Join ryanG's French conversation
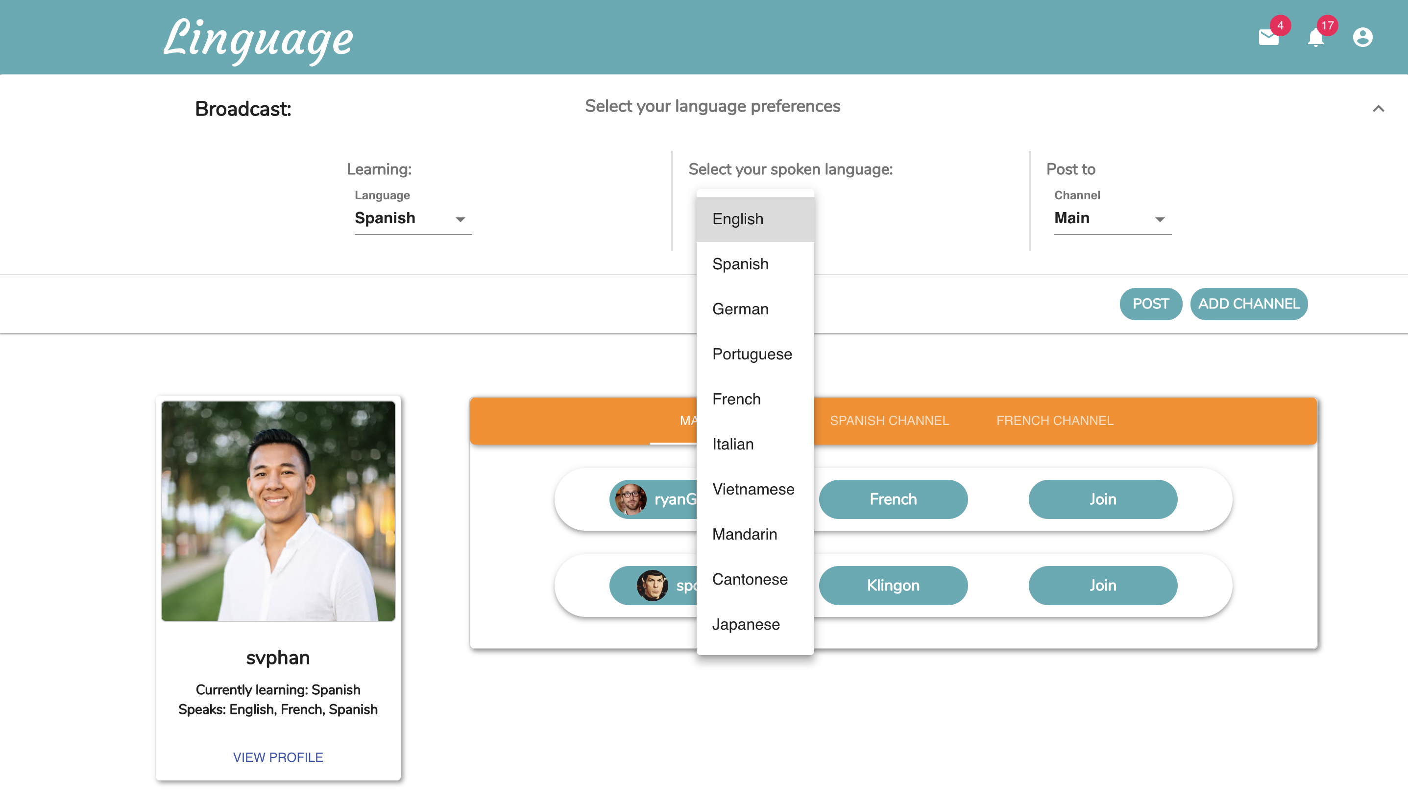The height and width of the screenshot is (802, 1408). click(1102, 499)
